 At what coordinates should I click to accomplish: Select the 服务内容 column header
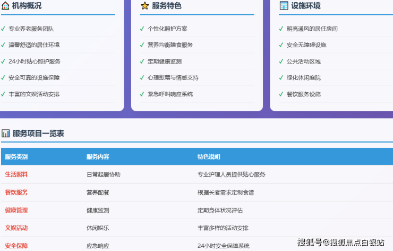98,157
